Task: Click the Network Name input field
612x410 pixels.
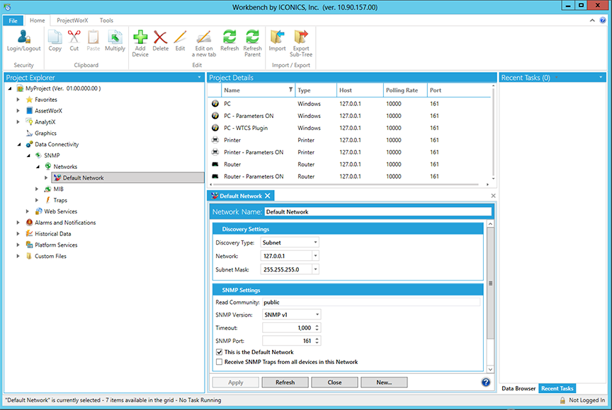Action: point(378,212)
